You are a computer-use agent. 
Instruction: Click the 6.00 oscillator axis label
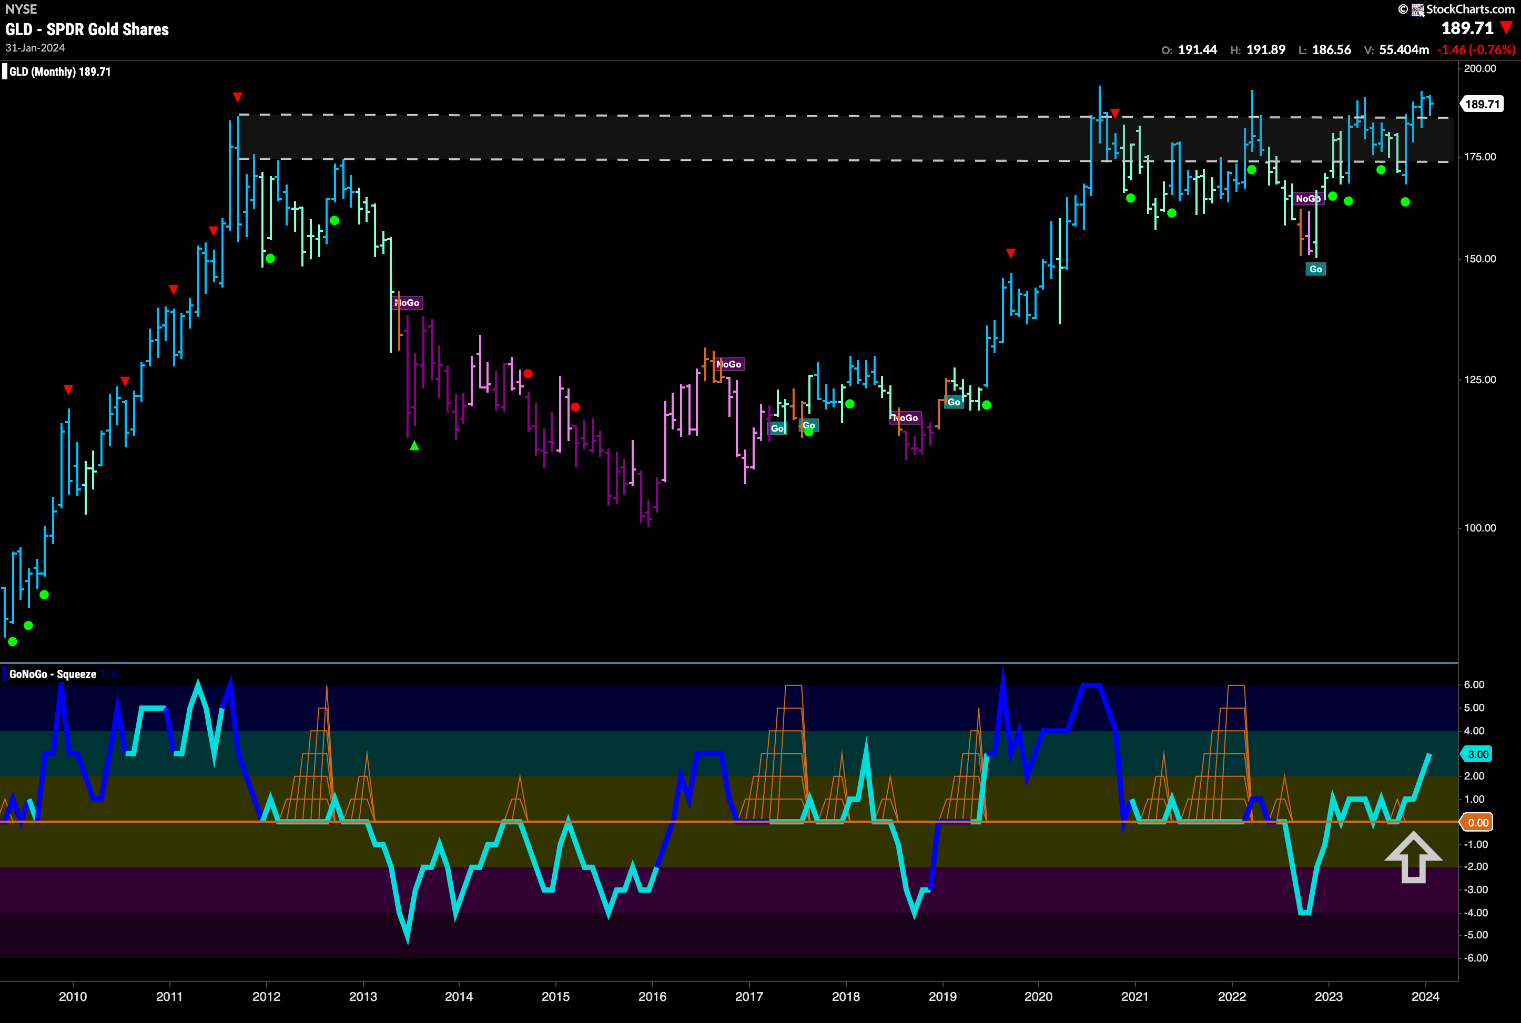(1474, 684)
